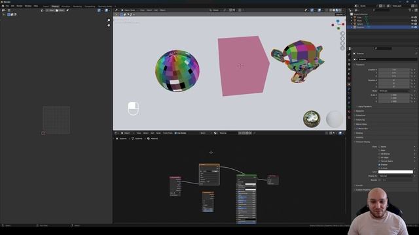Open the Physics properties tab
419x235 pixels.
[349, 98]
